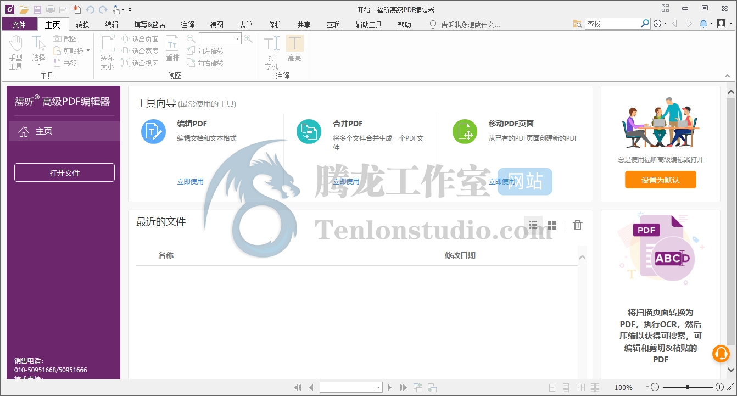Switch recent files to list view
Image resolution: width=737 pixels, height=396 pixels.
point(533,225)
